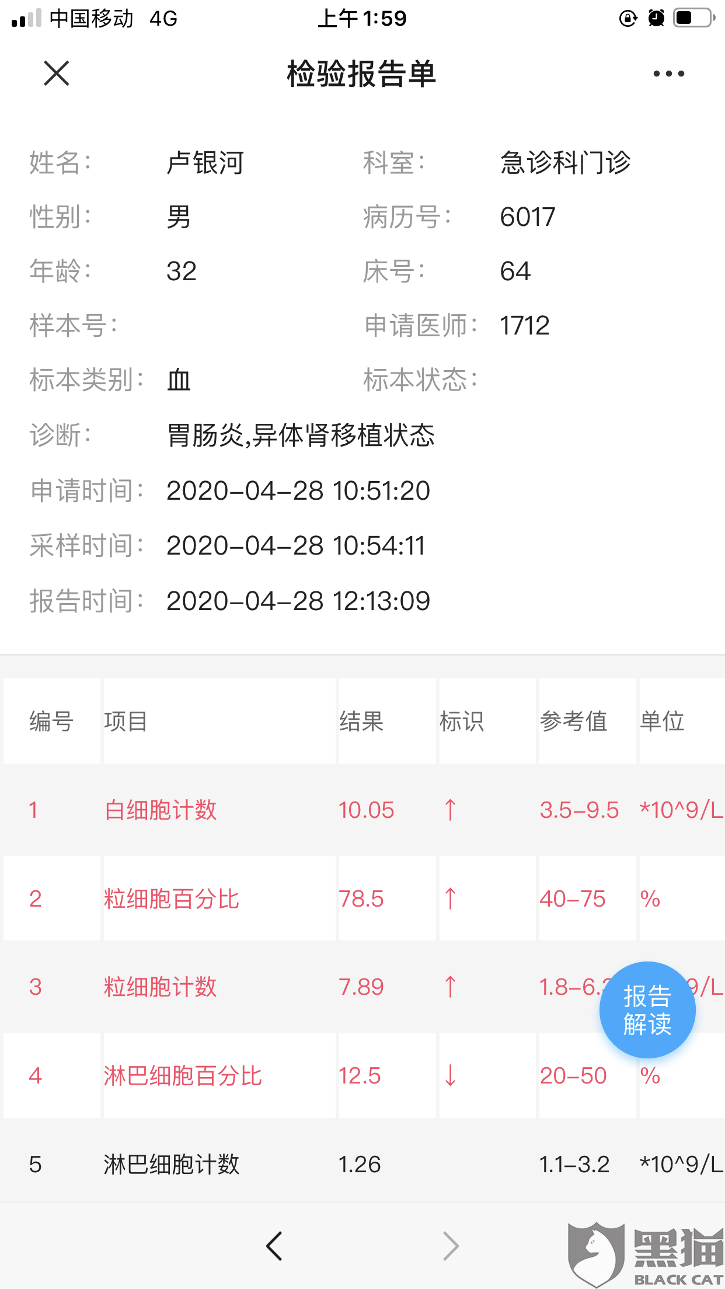Select patient name 卢银河
This screenshot has height=1289, width=725.
click(205, 162)
